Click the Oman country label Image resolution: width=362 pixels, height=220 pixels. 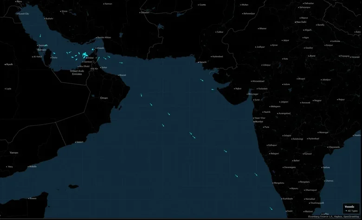104,98
